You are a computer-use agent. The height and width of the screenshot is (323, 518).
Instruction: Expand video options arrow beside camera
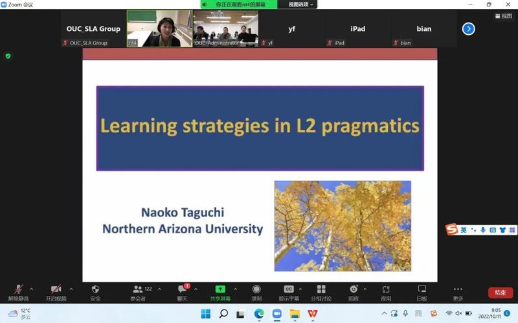click(x=71, y=289)
